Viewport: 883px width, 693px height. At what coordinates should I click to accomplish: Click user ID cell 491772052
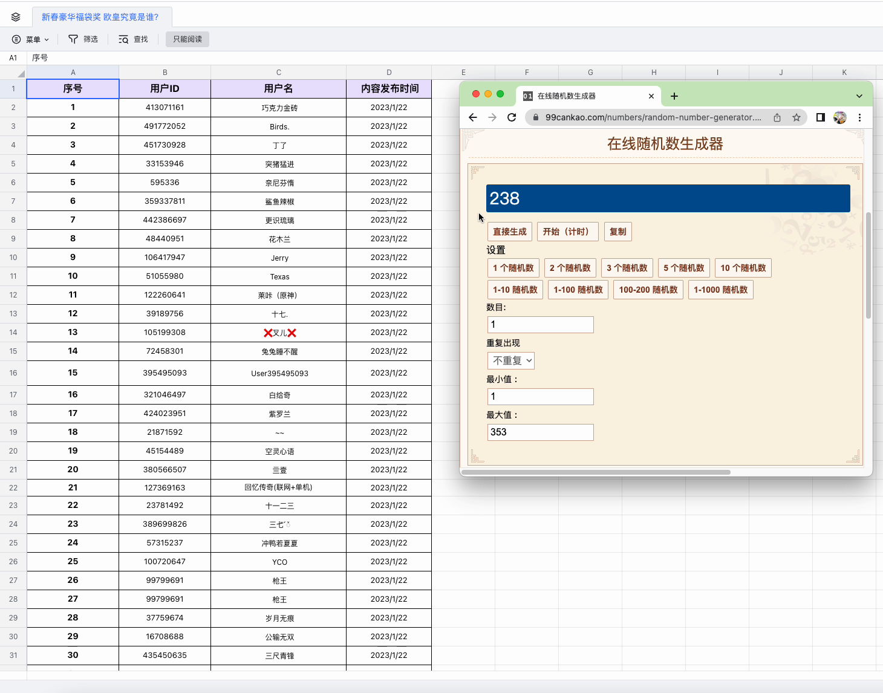[165, 126]
